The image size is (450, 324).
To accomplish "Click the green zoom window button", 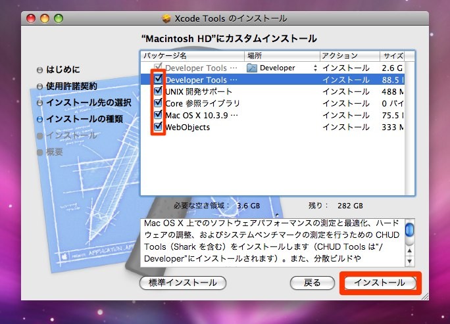I will coord(59,18).
